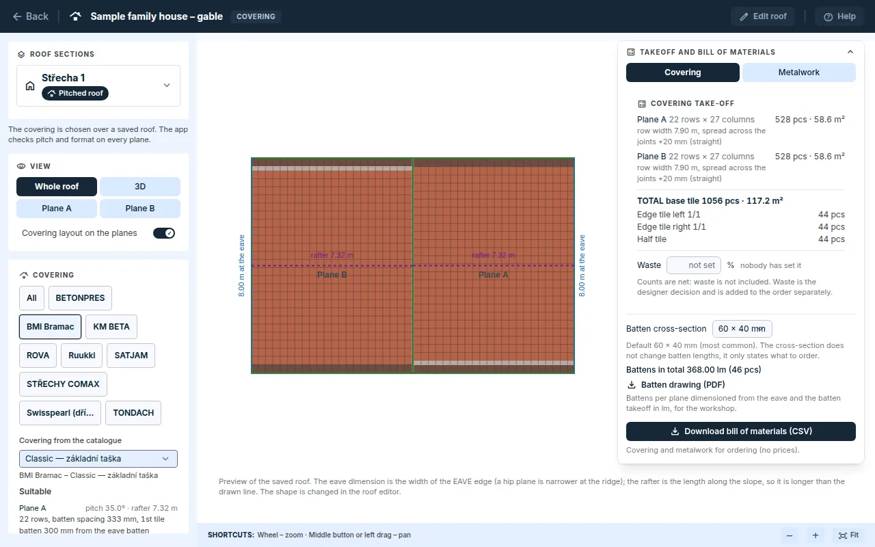The image size is (875, 547).
Task: Pick the ROVA manufacturer chip
Action: [38, 356]
